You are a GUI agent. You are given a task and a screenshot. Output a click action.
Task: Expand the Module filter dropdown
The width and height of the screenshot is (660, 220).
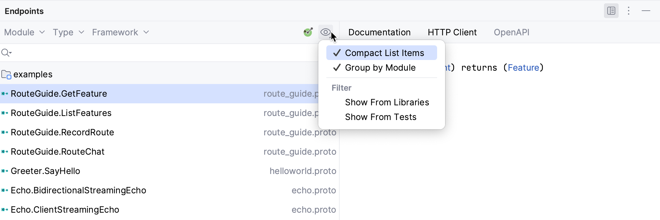pos(24,32)
